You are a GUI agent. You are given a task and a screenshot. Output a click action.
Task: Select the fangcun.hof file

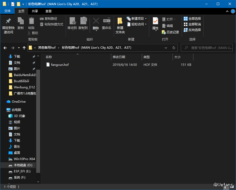(x=60, y=65)
